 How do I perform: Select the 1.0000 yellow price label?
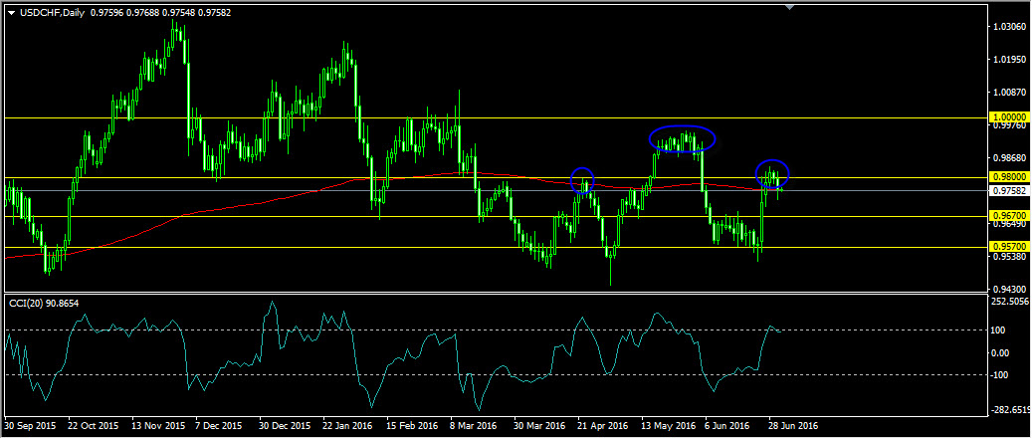[1009, 117]
